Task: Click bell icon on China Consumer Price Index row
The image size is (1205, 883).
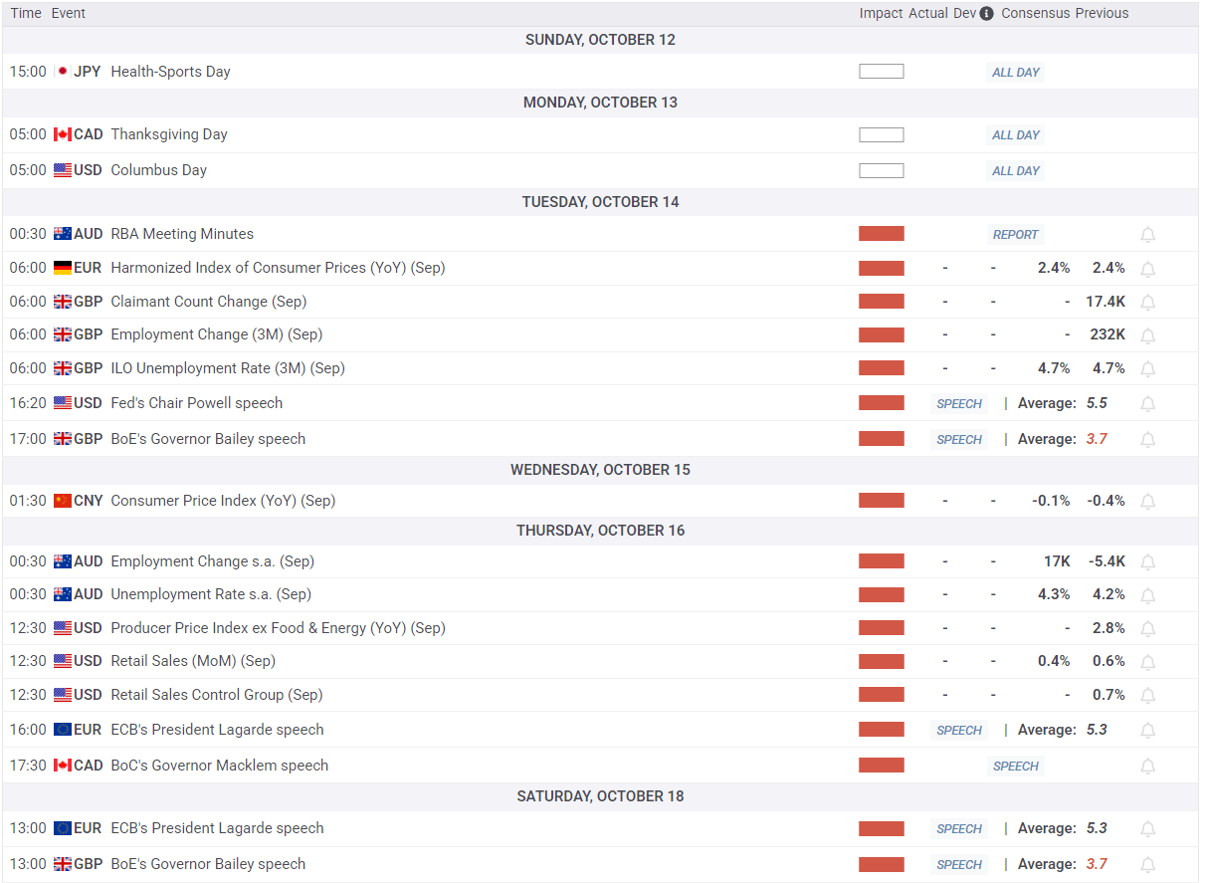Action: pos(1147,502)
